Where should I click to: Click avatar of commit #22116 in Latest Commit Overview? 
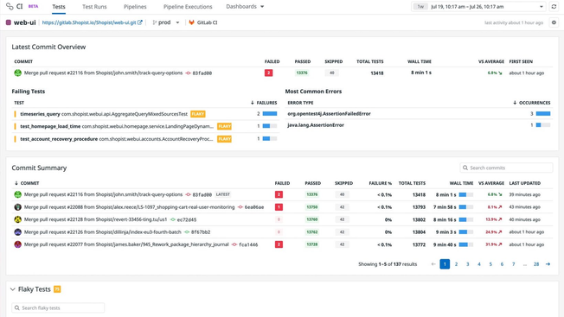pyautogui.click(x=17, y=73)
